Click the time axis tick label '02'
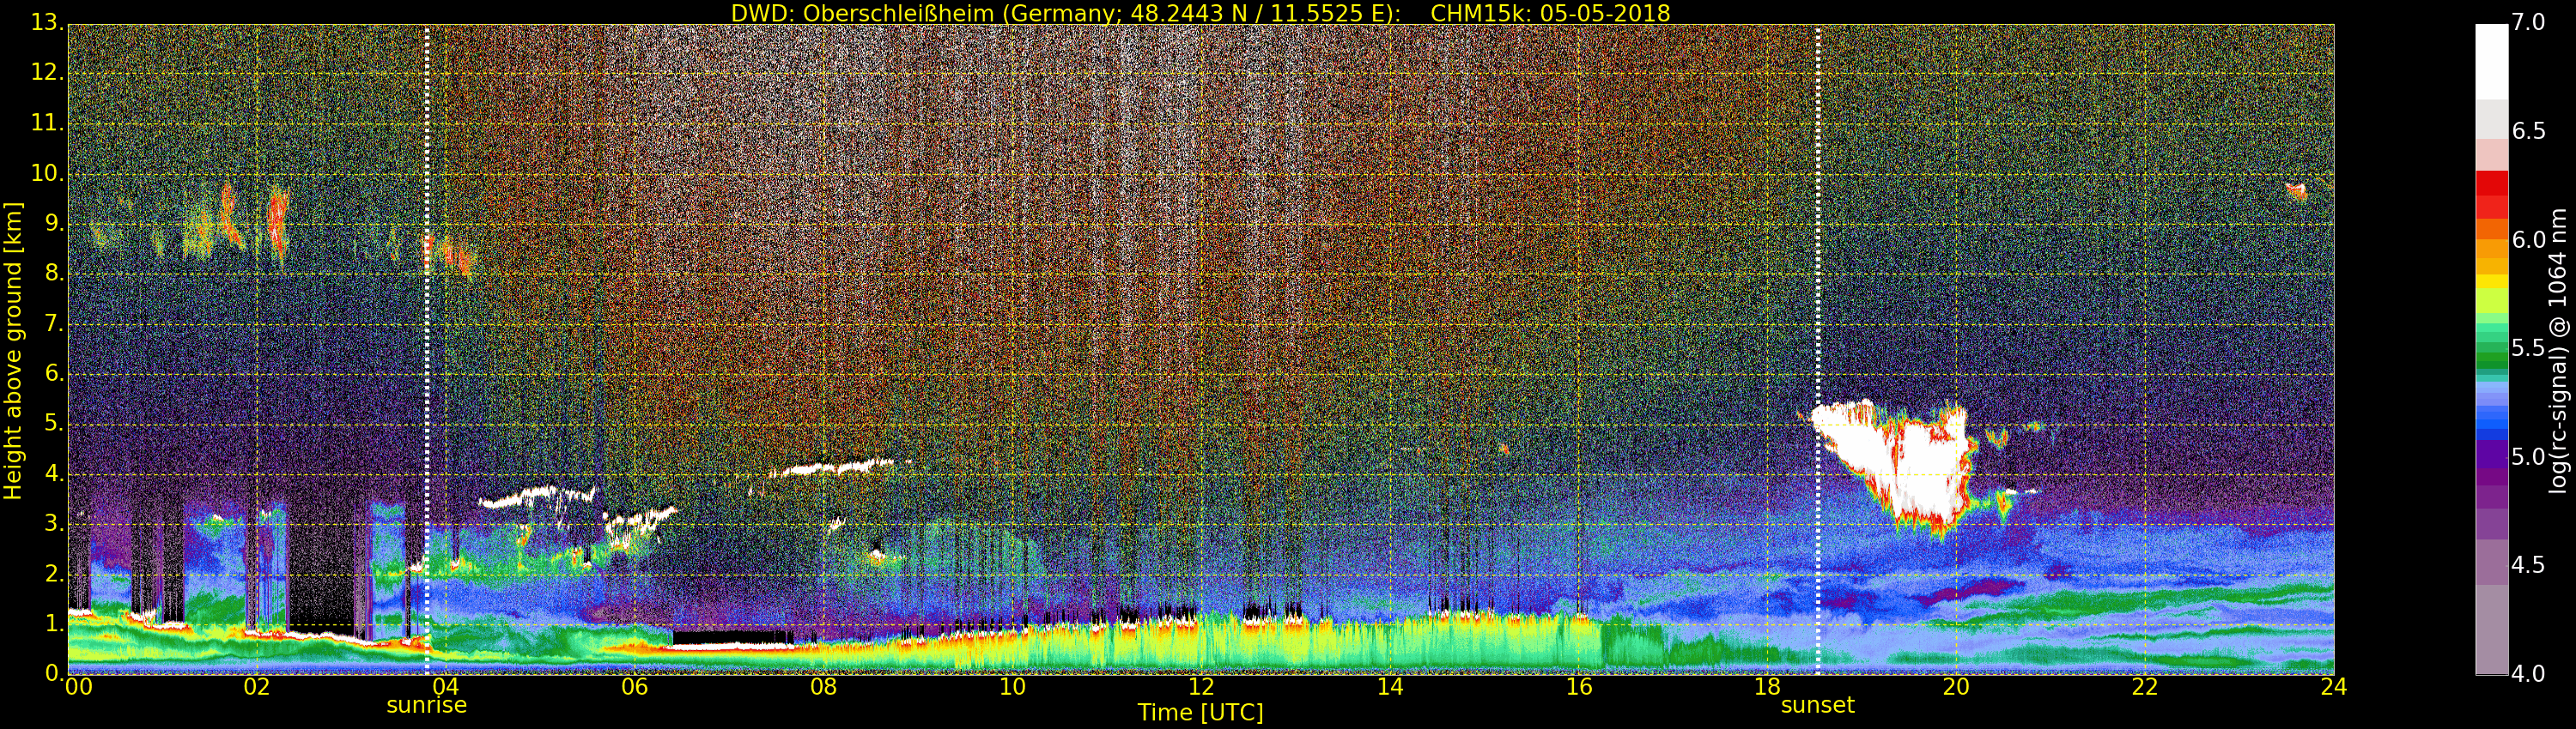Screen dimensions: 2576x729 pos(257,687)
